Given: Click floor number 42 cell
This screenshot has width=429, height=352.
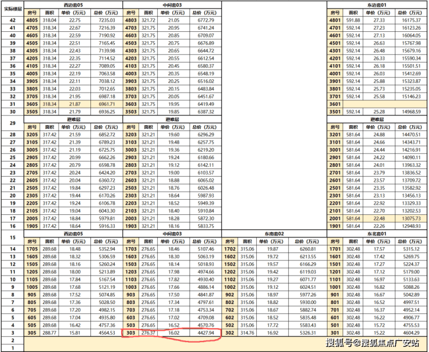Looking at the screenshot, I should pos(13,20).
